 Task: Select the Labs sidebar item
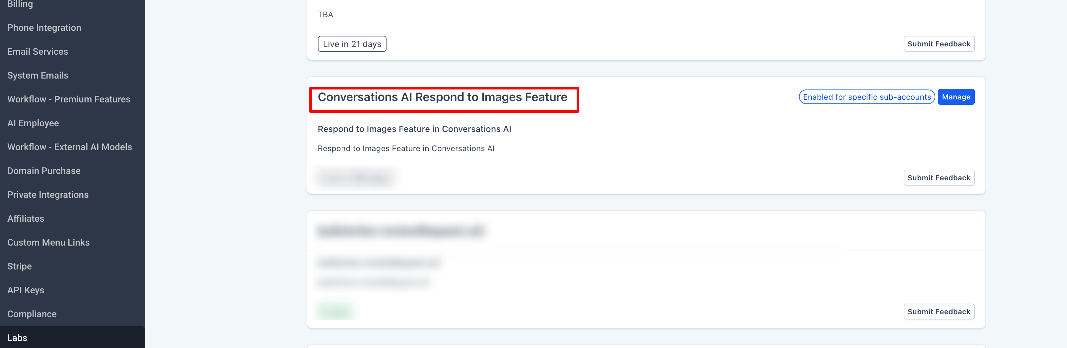17,338
